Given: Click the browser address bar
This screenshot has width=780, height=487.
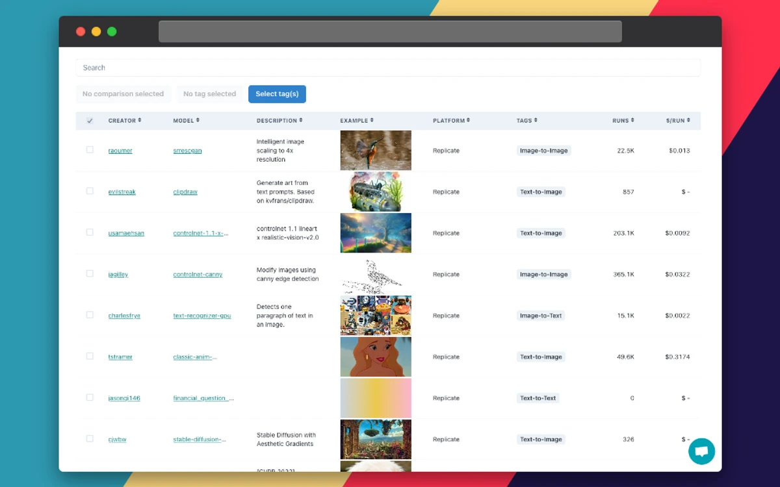Looking at the screenshot, I should point(390,31).
